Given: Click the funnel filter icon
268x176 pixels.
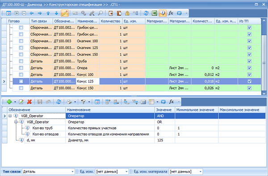Looking at the screenshot, I should click(84, 102).
